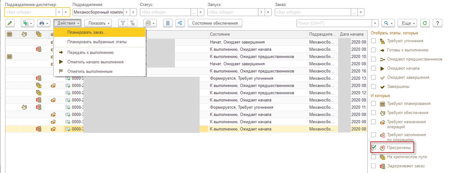Select Отметить начало выполнения
Image resolution: width=449 pixels, height=173 pixels.
coord(100,62)
